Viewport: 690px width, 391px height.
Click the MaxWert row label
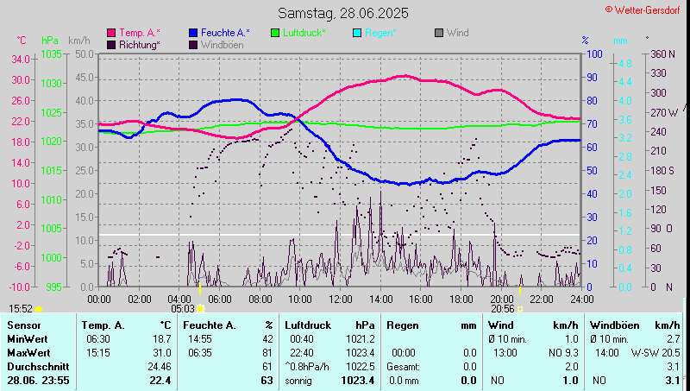coord(28,353)
